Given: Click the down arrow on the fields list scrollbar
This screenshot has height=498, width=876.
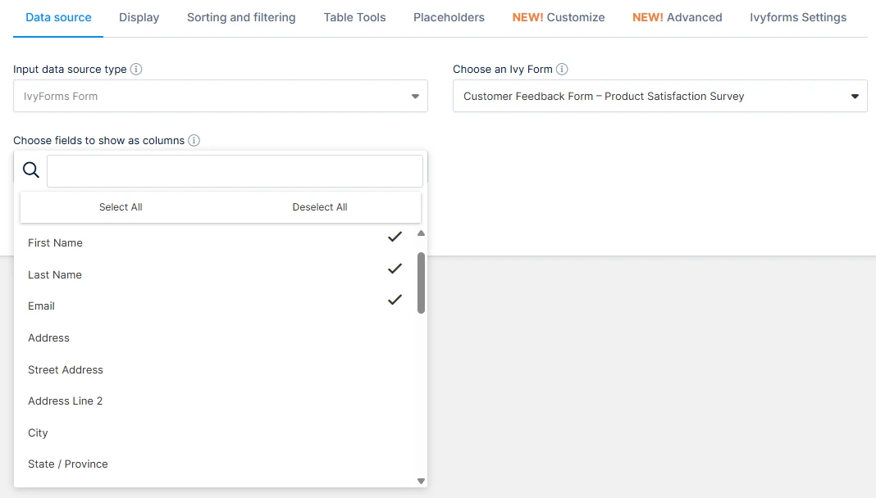Looking at the screenshot, I should 421,481.
